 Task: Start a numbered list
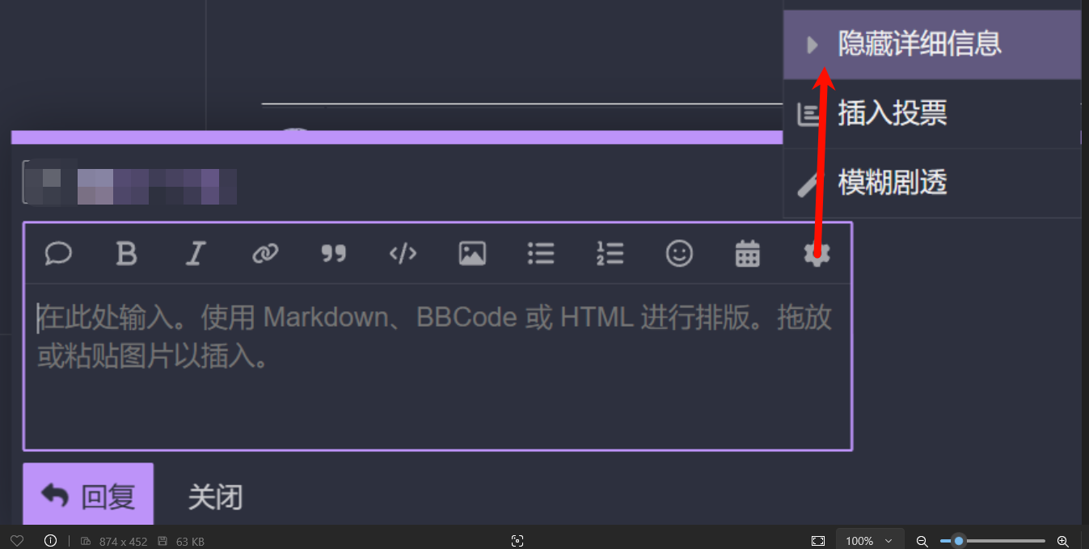click(x=610, y=254)
